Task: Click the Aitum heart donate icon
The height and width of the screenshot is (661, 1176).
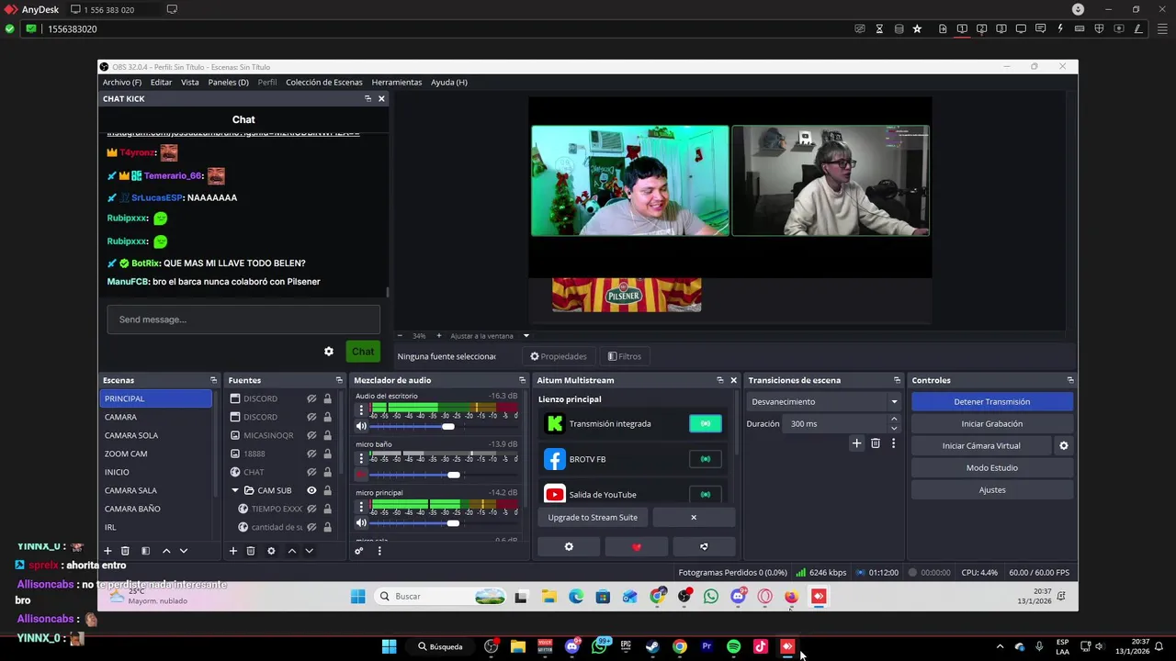Action: pyautogui.click(x=637, y=547)
